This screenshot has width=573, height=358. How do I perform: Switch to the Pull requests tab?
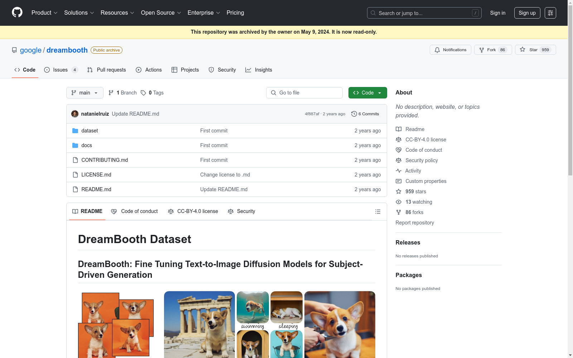point(107,70)
